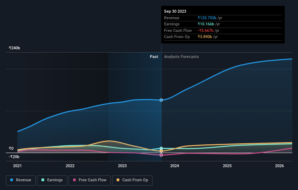Viewport: 298px width, 190px height.
Task: Click the Revenue row label in tooltip
Action: click(x=172, y=18)
